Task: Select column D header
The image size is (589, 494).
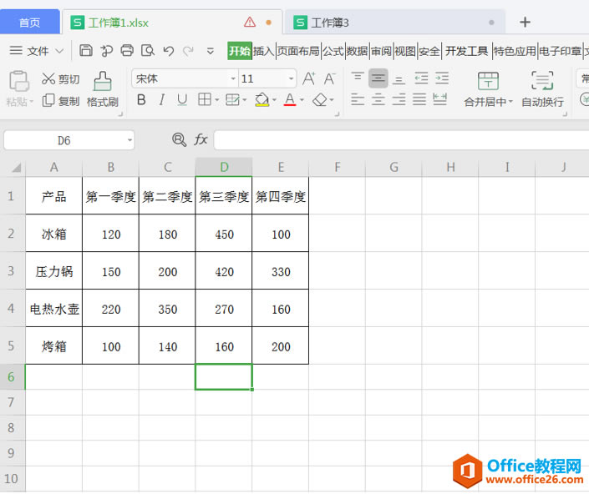Action: [224, 167]
